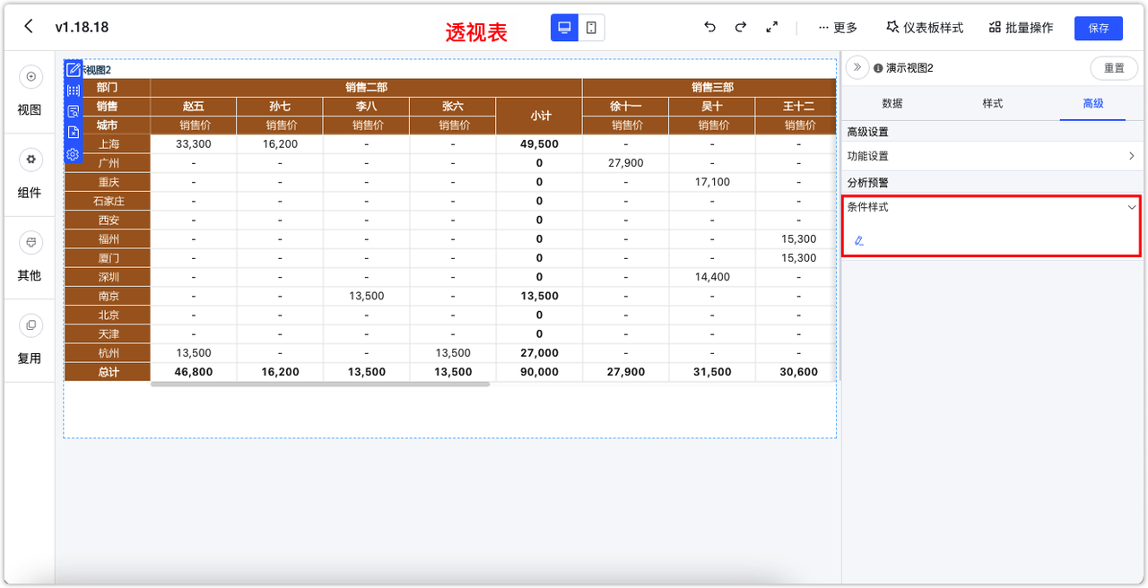Click the 17,100 cell
Image resolution: width=1148 pixels, height=588 pixels.
click(712, 182)
